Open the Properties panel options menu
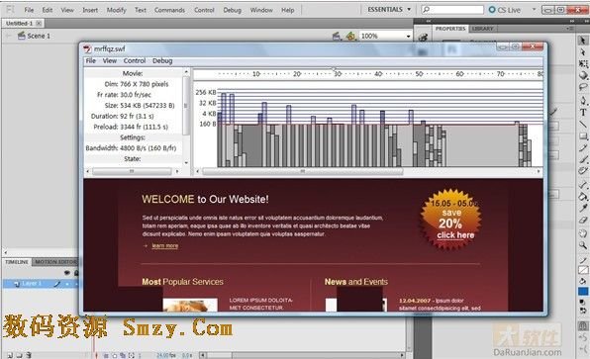The height and width of the screenshot is (359, 590). (x=569, y=29)
